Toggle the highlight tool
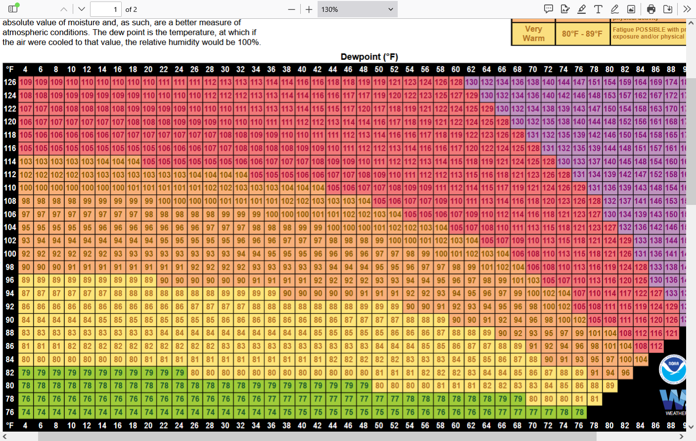Image resolution: width=696 pixels, height=441 pixels. click(x=582, y=9)
